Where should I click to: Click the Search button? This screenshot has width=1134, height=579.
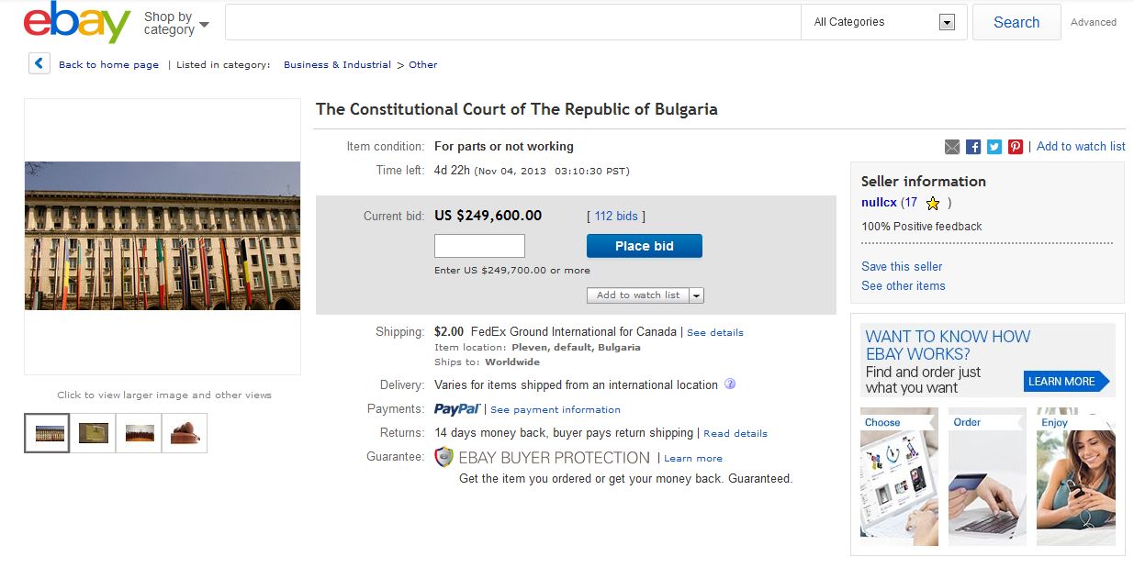[1016, 23]
